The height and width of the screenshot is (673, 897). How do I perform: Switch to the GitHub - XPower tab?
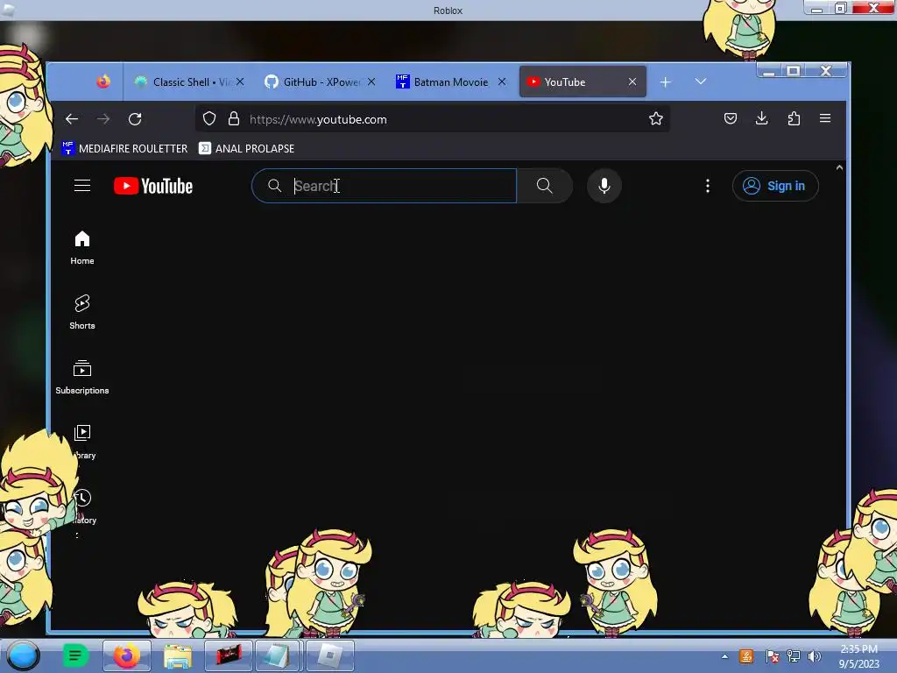pyautogui.click(x=320, y=81)
